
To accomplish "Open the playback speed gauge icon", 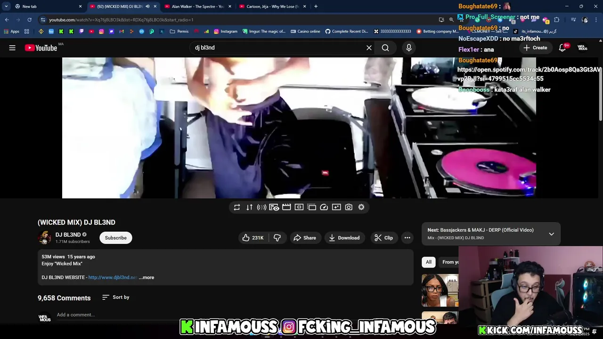I will pyautogui.click(x=324, y=207).
